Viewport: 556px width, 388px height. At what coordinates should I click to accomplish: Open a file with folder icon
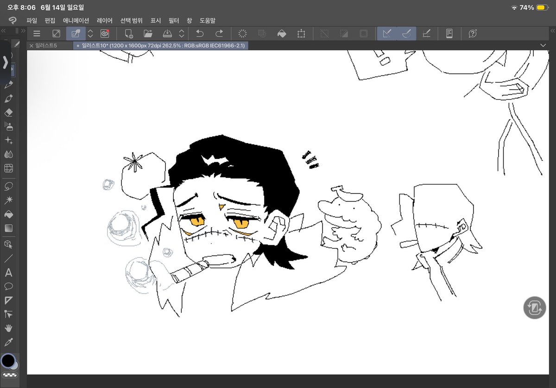pyautogui.click(x=148, y=33)
